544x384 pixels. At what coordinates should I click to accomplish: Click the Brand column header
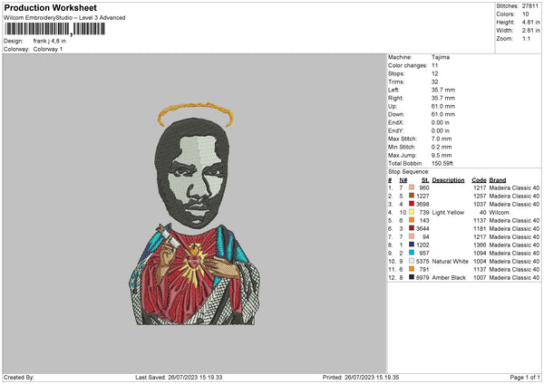(x=498, y=179)
